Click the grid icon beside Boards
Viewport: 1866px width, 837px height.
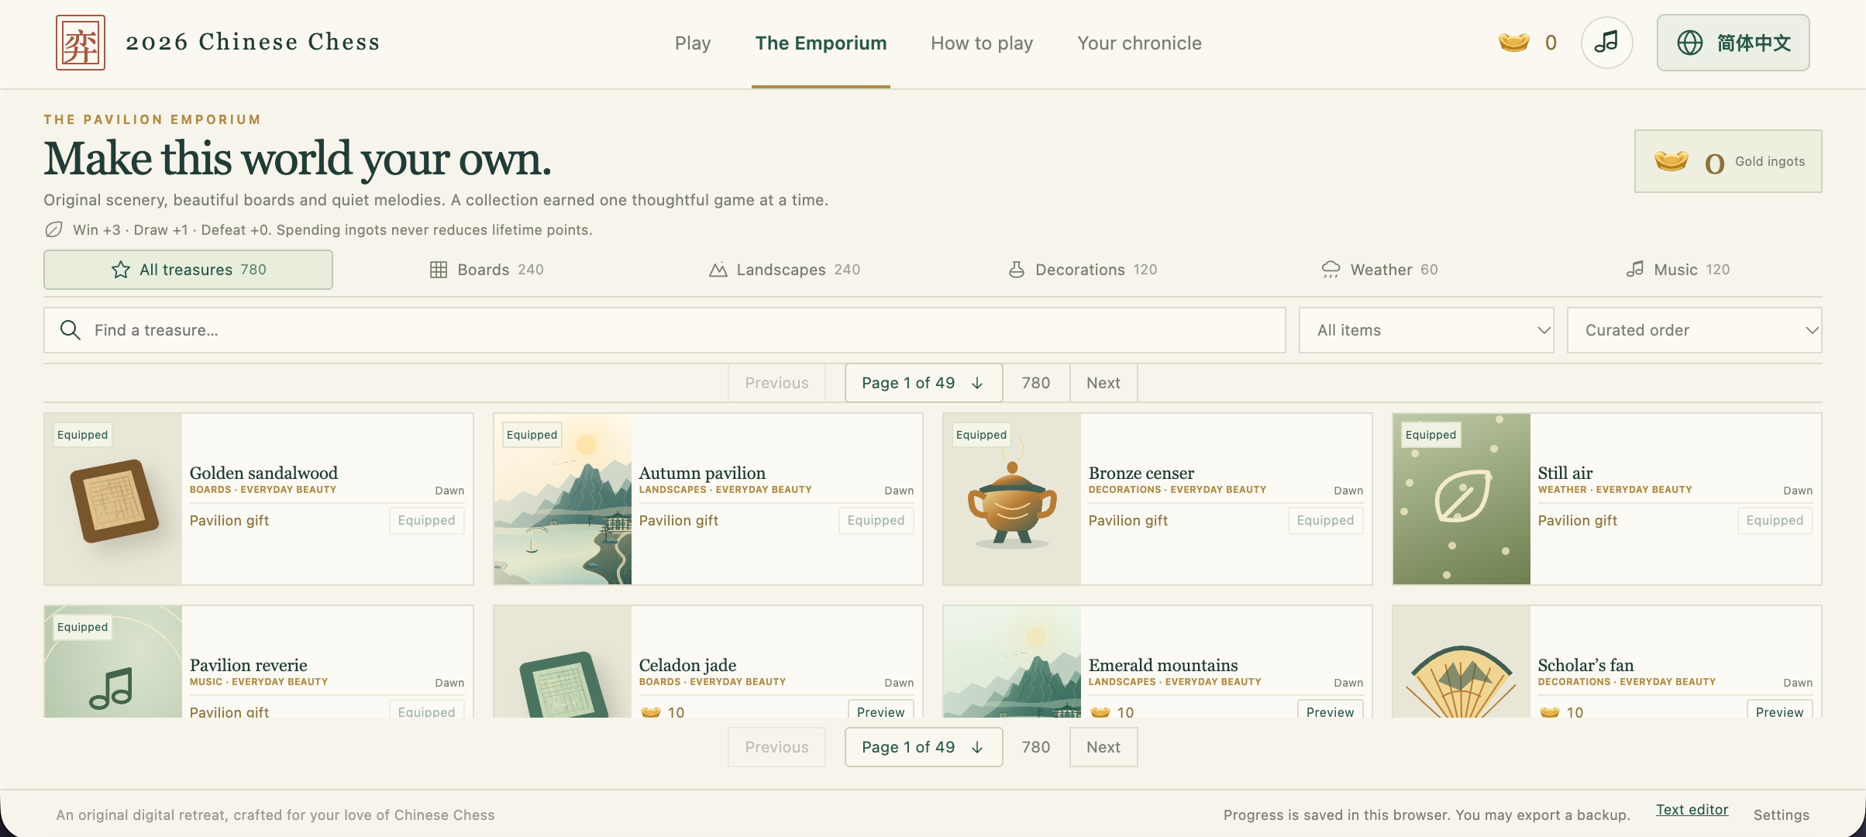coord(439,270)
